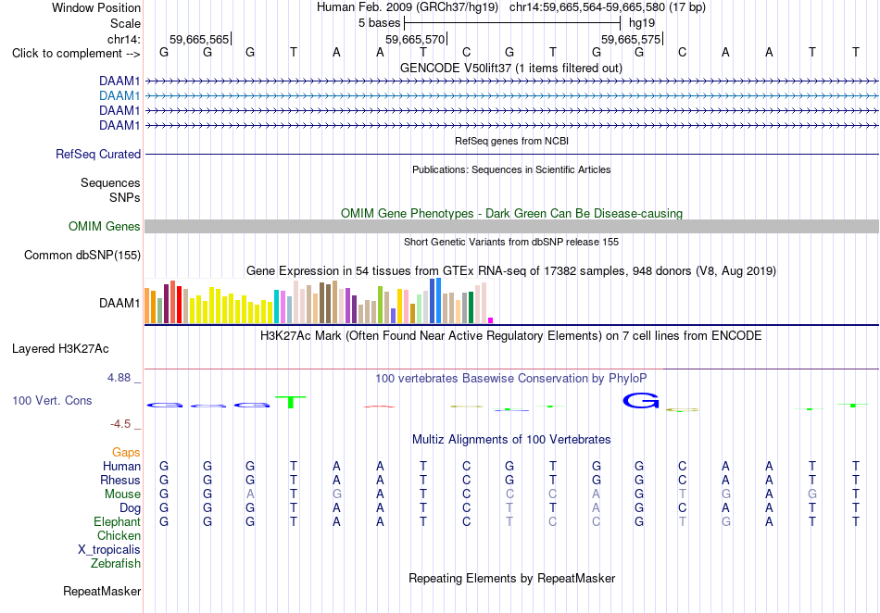Click the Window Position label
The width and height of the screenshot is (880, 613).
pos(96,7)
